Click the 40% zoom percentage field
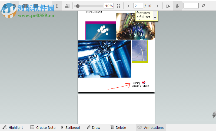216x131 pixels. click(109, 6)
